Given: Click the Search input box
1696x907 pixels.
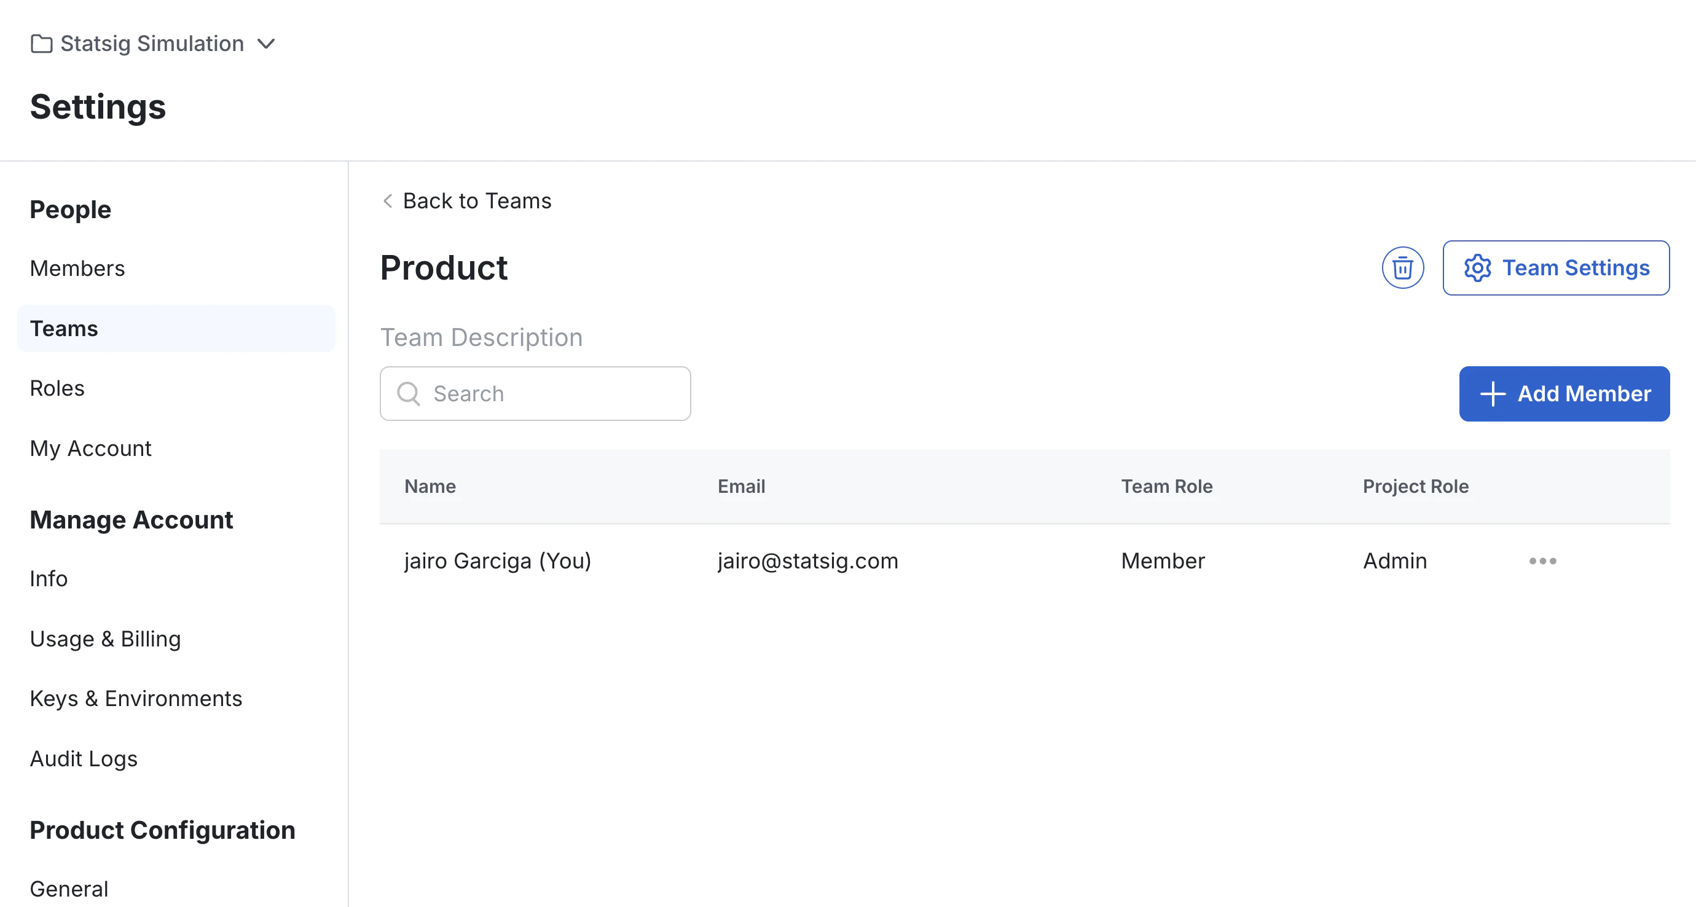Looking at the screenshot, I should (535, 394).
